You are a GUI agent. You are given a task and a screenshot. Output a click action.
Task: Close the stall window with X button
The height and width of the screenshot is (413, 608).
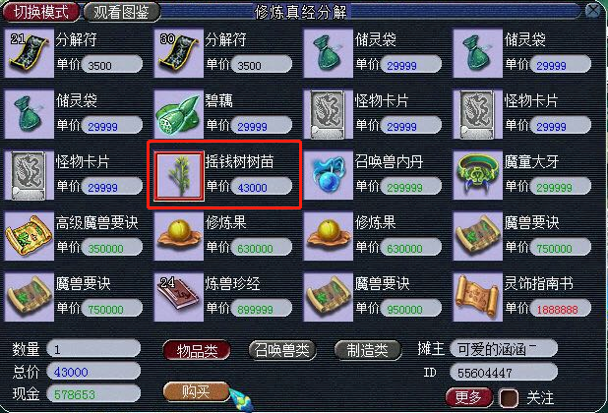tap(593, 10)
